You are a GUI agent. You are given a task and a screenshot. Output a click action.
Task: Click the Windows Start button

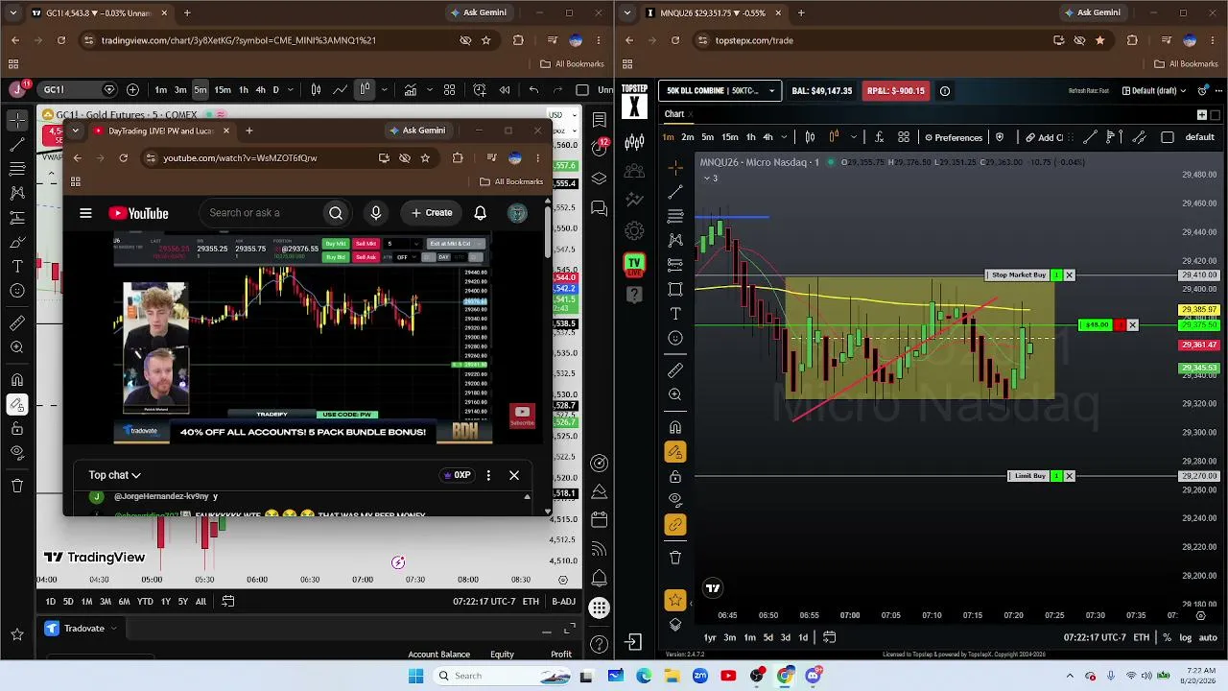click(415, 676)
